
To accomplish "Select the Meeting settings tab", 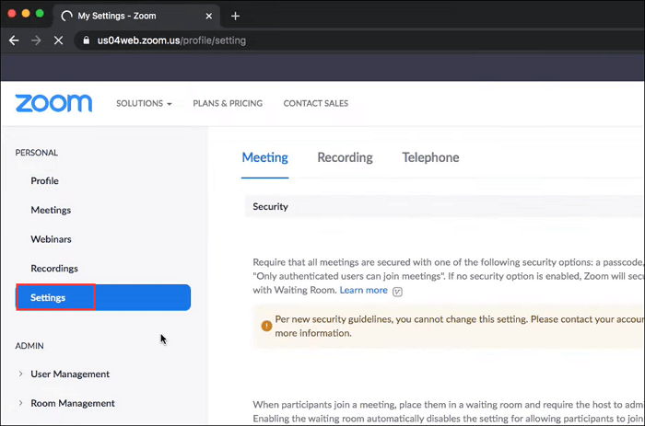I will point(264,157).
